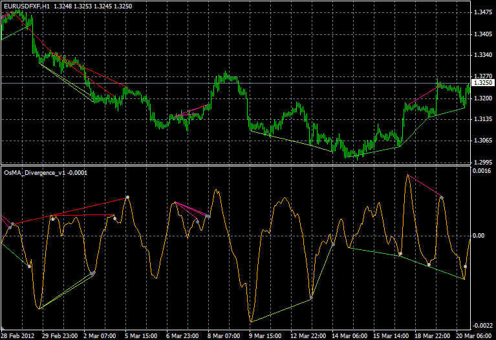Click the 0.0016 indicator scale value

482,171
